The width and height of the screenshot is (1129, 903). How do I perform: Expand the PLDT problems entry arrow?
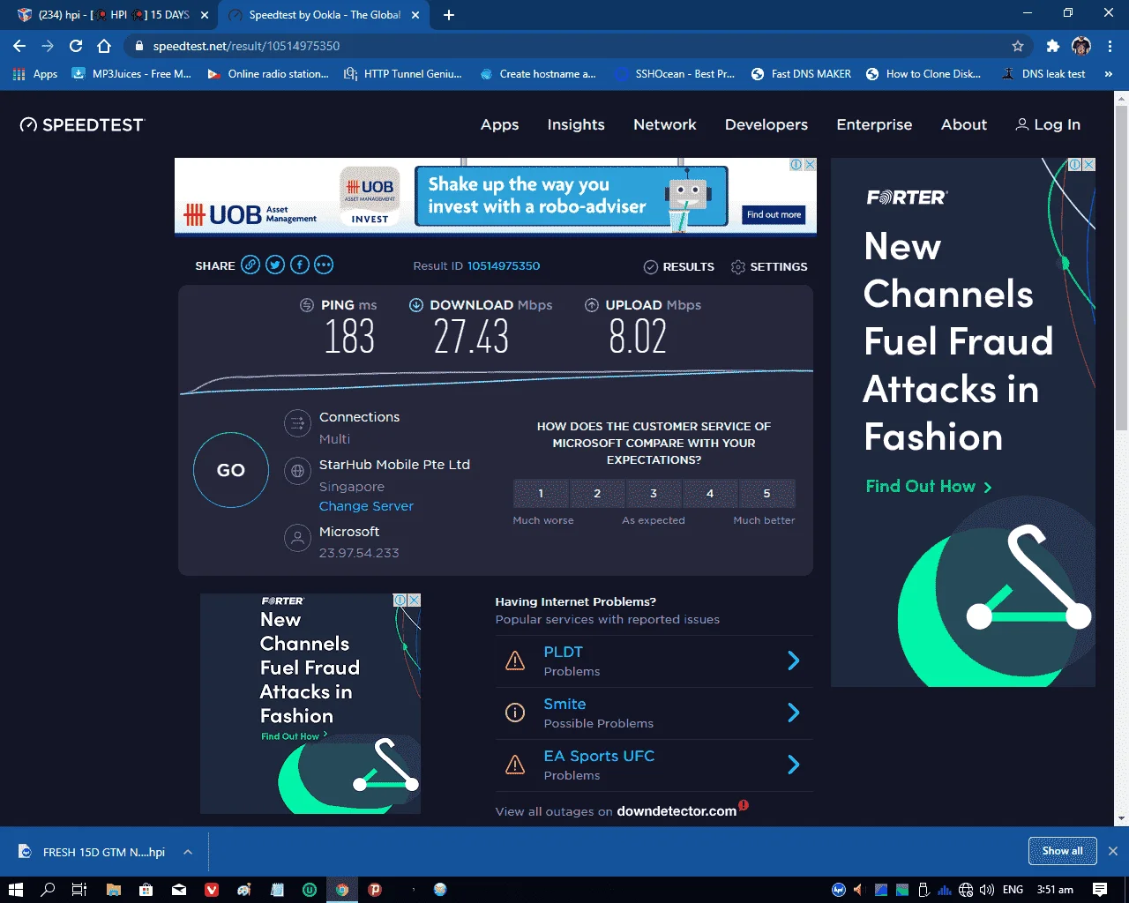pyautogui.click(x=793, y=660)
